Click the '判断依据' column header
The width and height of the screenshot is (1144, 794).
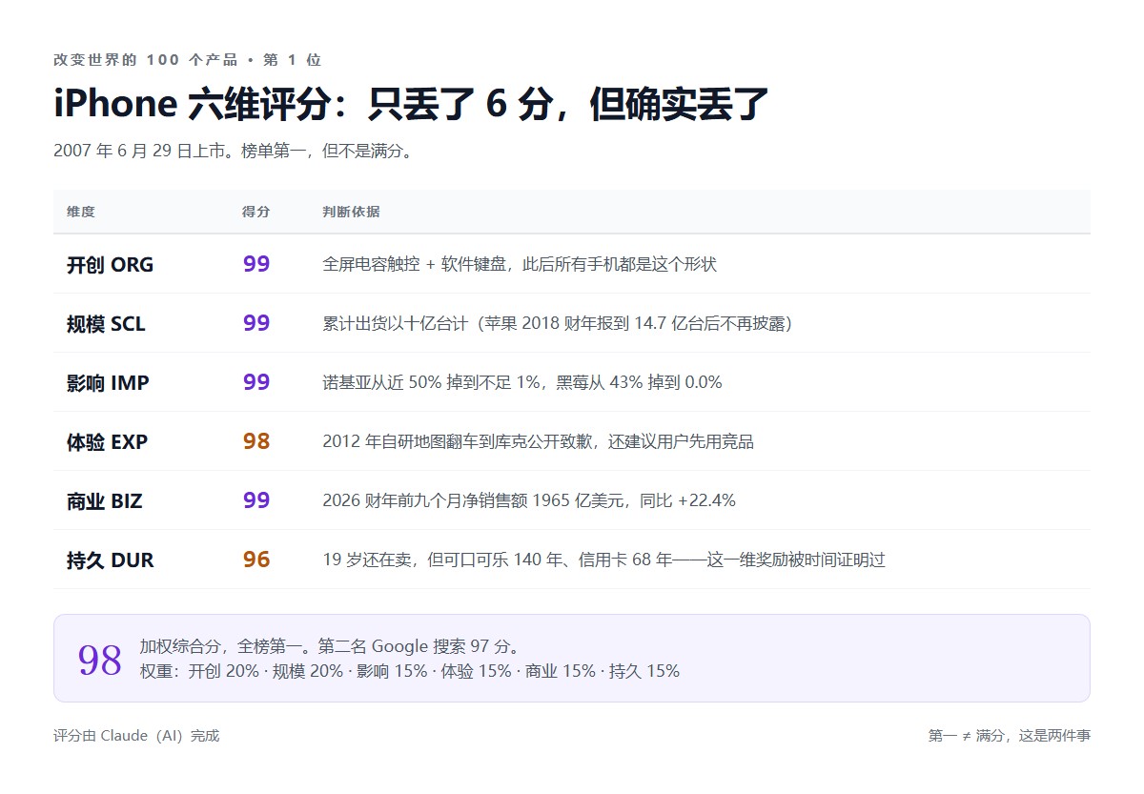point(352,212)
